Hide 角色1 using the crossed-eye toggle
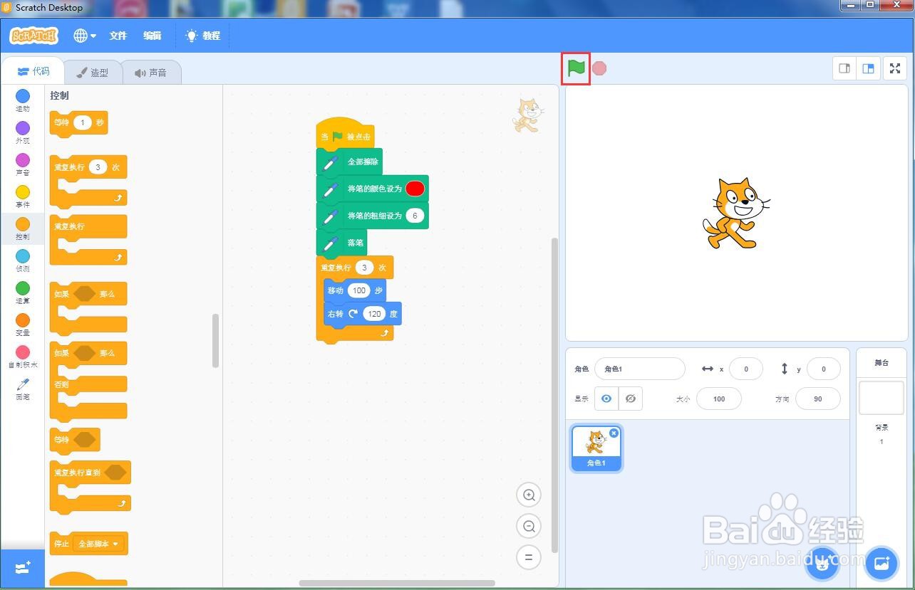Screen dimensions: 915x590 [631, 399]
